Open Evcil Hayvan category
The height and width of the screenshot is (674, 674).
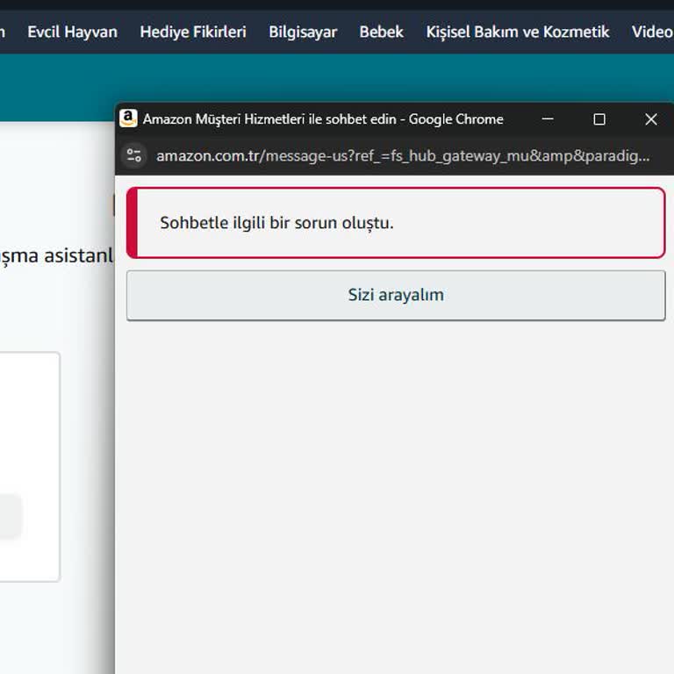72,32
